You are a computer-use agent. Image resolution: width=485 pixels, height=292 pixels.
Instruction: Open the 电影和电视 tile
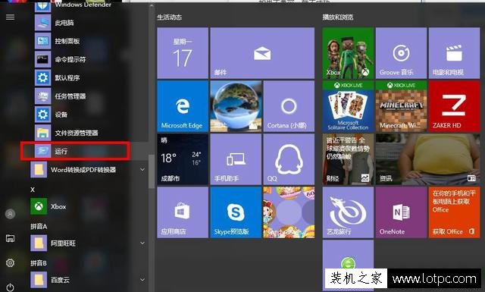tap(455, 53)
